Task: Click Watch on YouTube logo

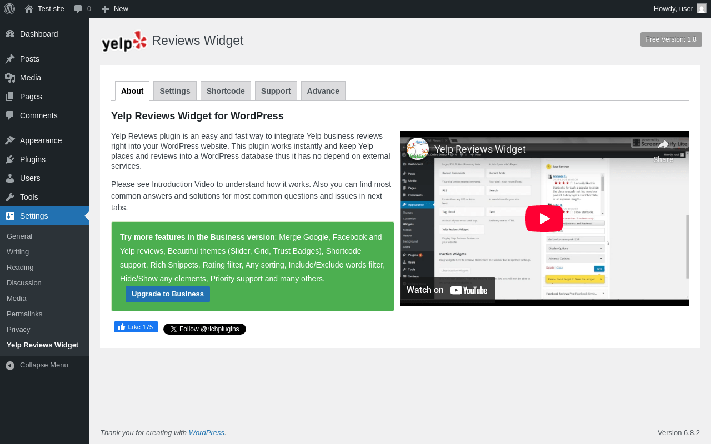Action: [x=469, y=290]
